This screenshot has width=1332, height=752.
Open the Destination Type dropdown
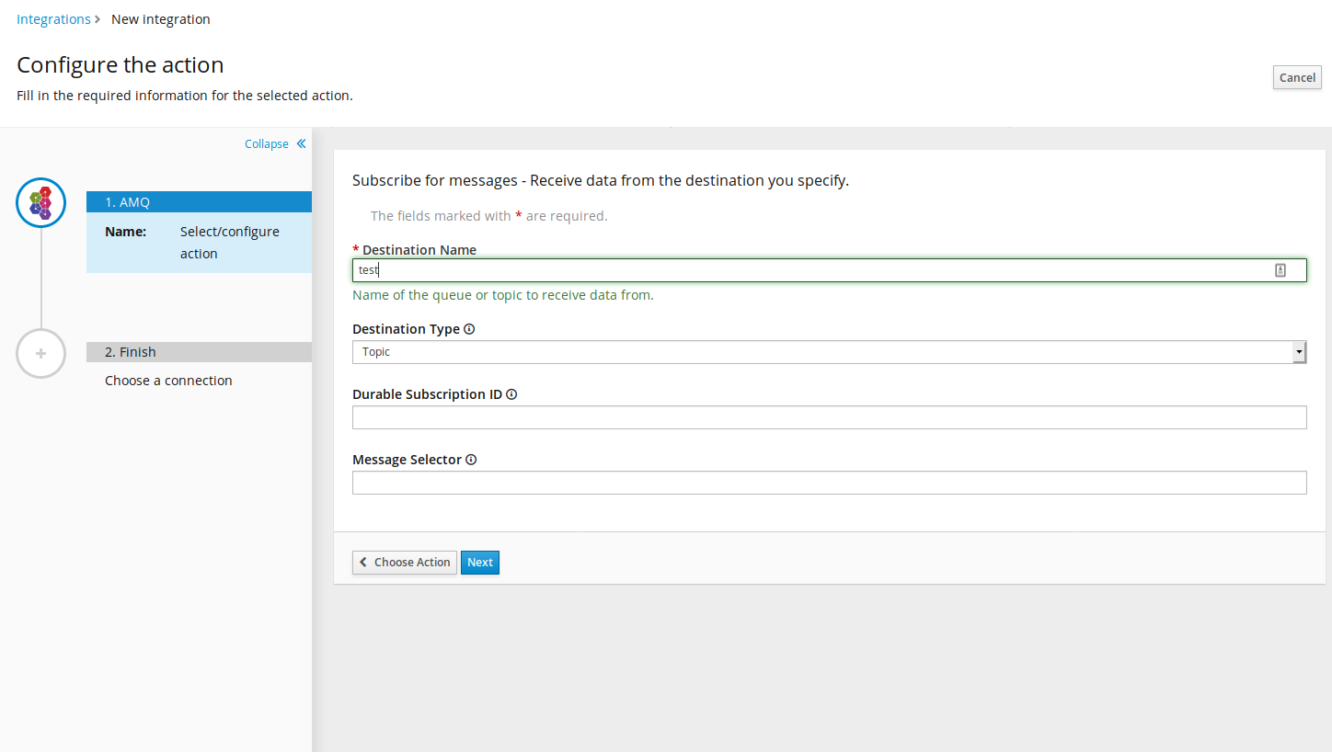coord(830,352)
